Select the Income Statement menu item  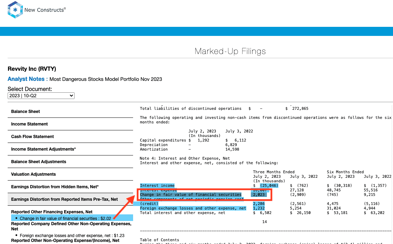click(70, 124)
